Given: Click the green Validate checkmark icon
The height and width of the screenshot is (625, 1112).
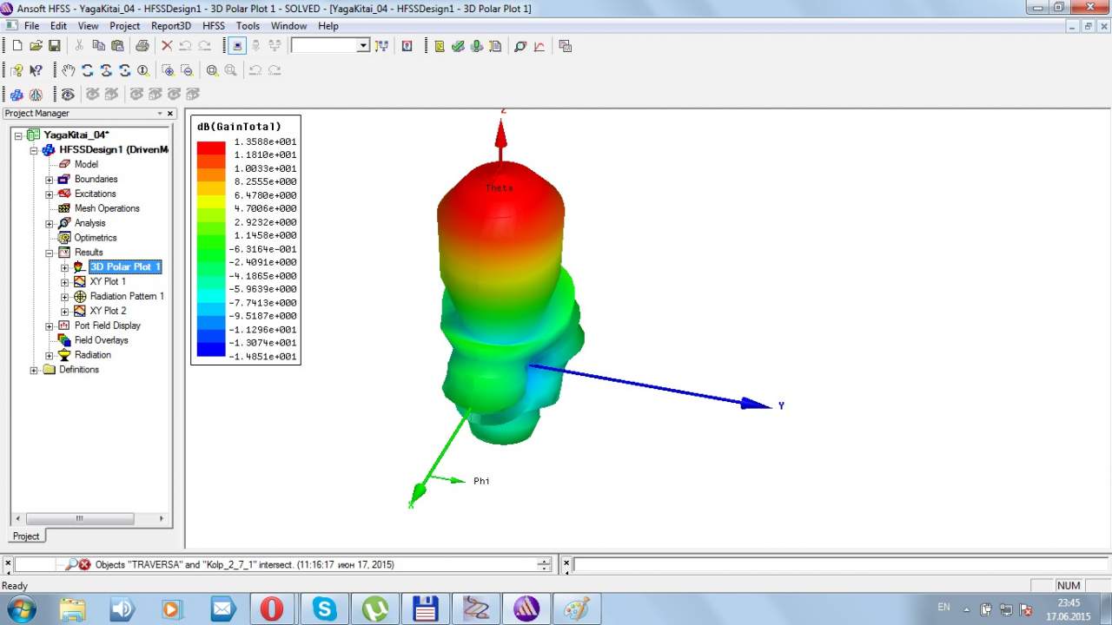Looking at the screenshot, I should [x=458, y=46].
